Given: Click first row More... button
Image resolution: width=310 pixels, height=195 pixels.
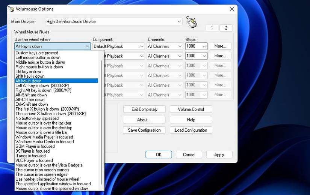Looking at the screenshot, I should click(220, 46).
